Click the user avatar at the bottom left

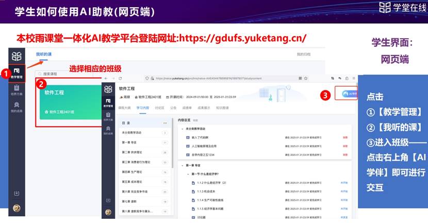pyautogui.click(x=17, y=209)
